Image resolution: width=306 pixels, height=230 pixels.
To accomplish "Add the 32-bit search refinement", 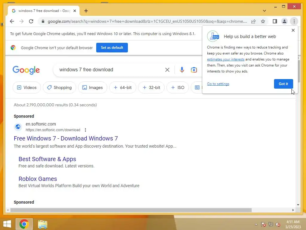I will tap(152, 87).
